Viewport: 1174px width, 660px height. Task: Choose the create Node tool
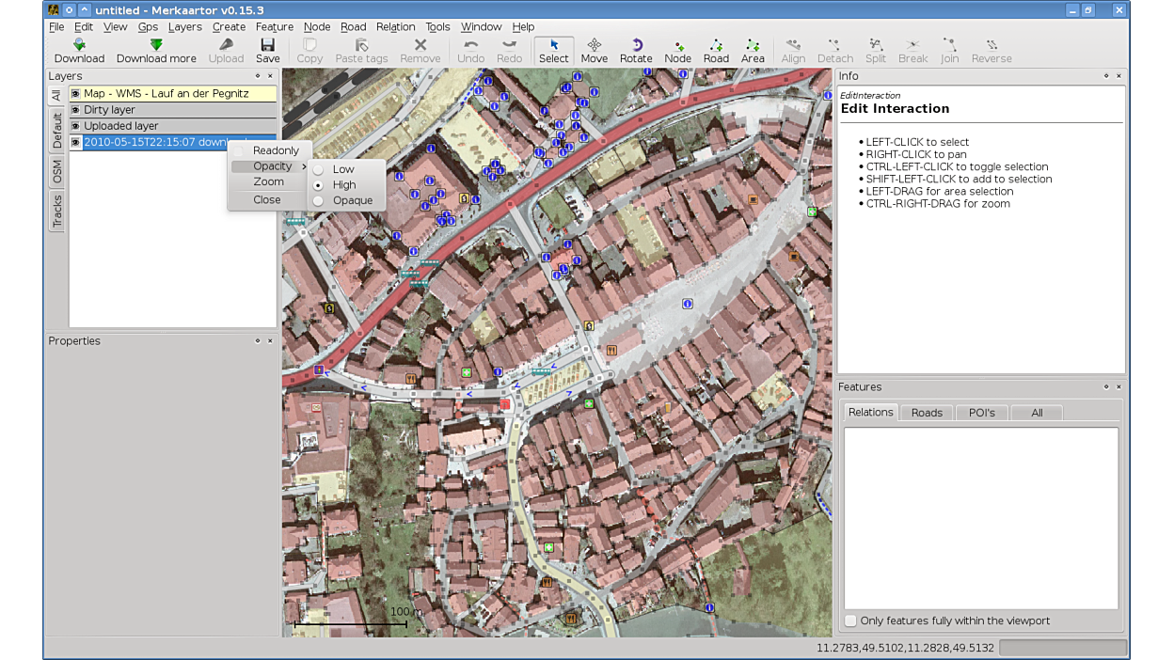(677, 51)
